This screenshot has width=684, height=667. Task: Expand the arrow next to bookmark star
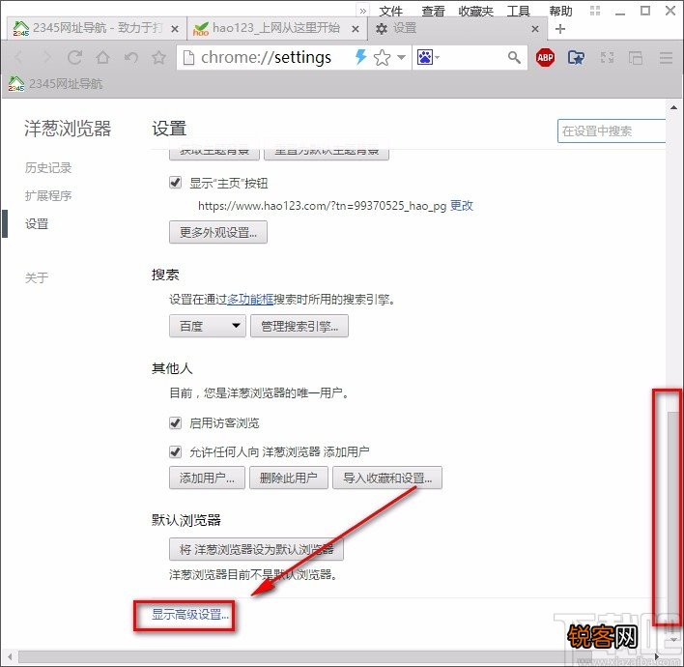(401, 57)
